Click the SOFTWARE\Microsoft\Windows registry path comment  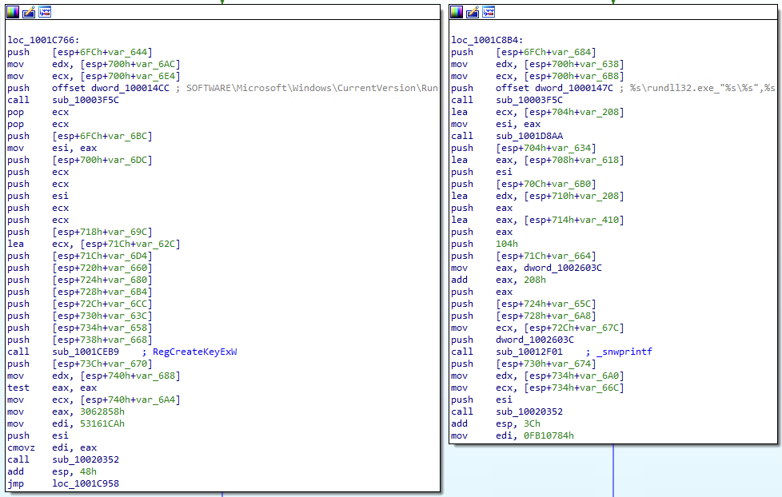312,88
